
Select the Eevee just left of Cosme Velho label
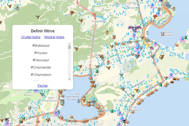81,21
